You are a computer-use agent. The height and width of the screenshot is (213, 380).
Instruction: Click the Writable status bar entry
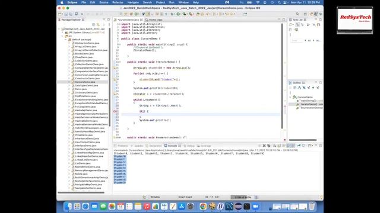click(x=155, y=197)
